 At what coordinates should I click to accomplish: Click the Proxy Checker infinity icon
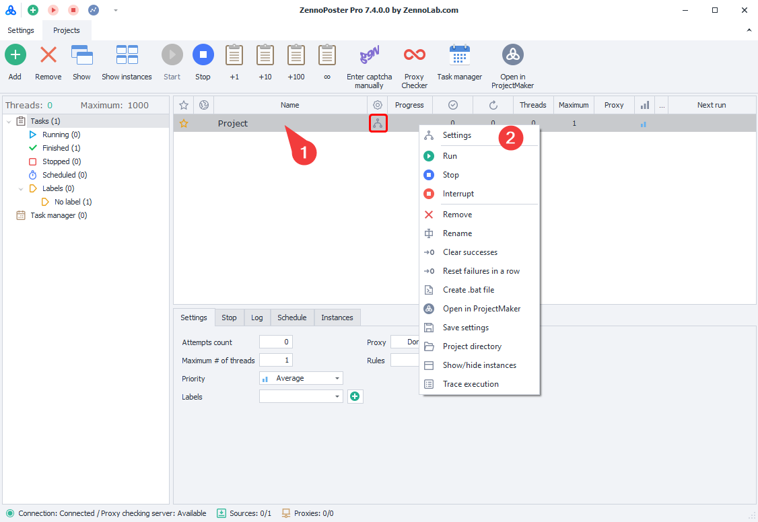tap(414, 54)
